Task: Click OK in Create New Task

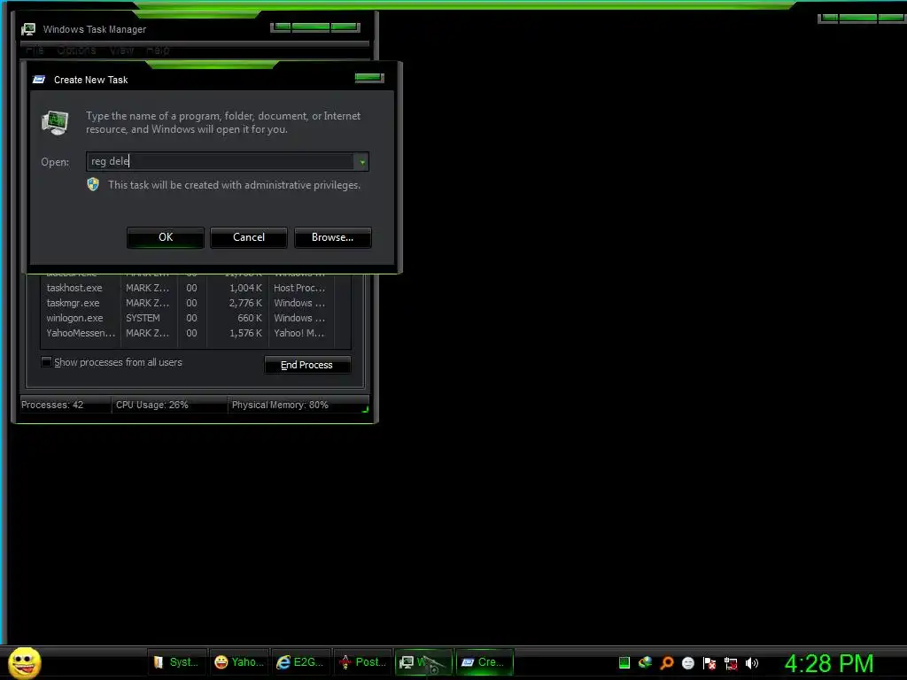Action: (x=166, y=237)
